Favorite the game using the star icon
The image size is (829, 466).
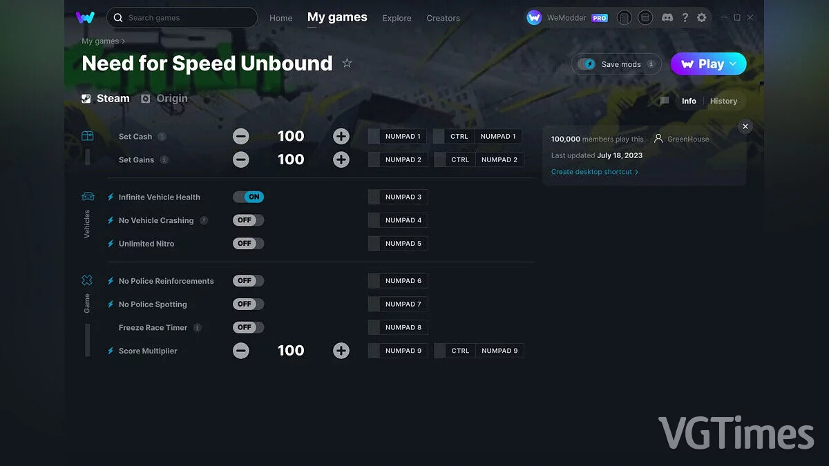[x=347, y=63]
